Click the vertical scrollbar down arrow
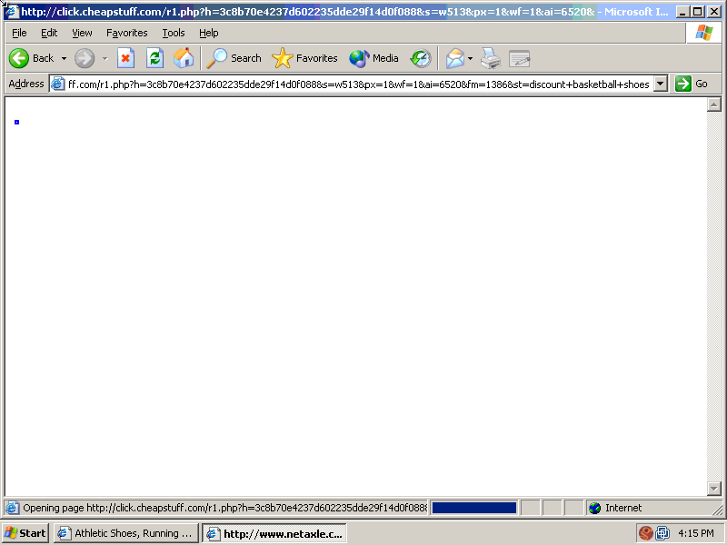This screenshot has width=727, height=545. pos(713,488)
